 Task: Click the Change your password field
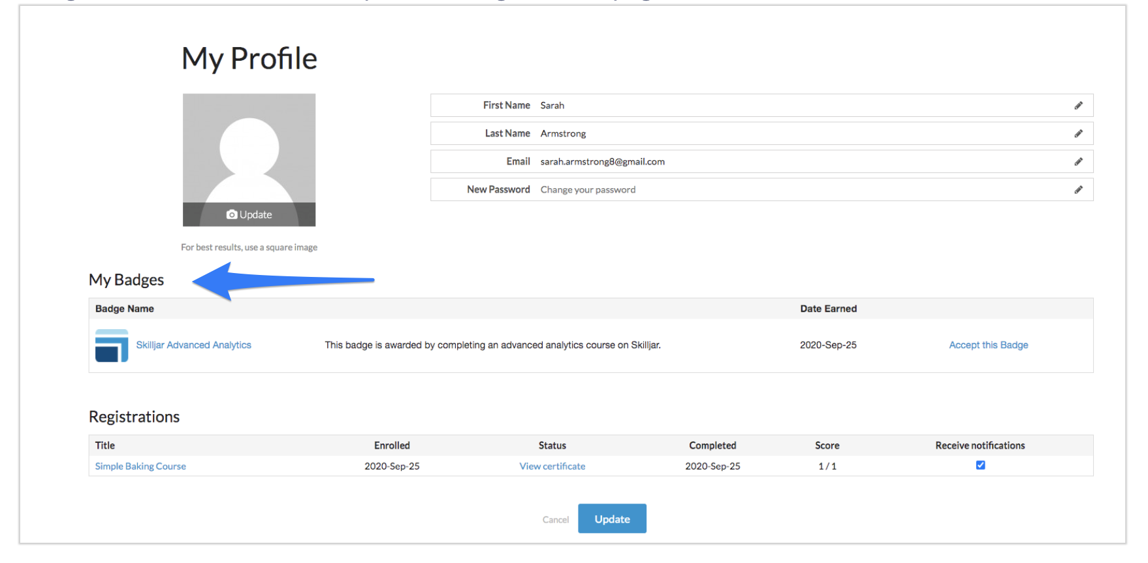pos(761,189)
